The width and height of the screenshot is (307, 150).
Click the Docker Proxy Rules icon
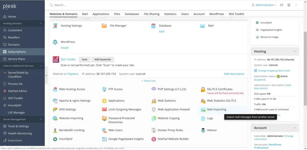click(x=154, y=130)
